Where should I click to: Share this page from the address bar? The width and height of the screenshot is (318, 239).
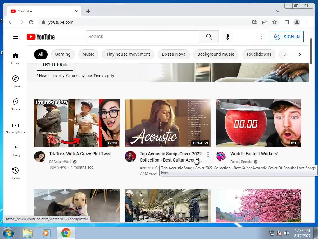click(x=265, y=22)
